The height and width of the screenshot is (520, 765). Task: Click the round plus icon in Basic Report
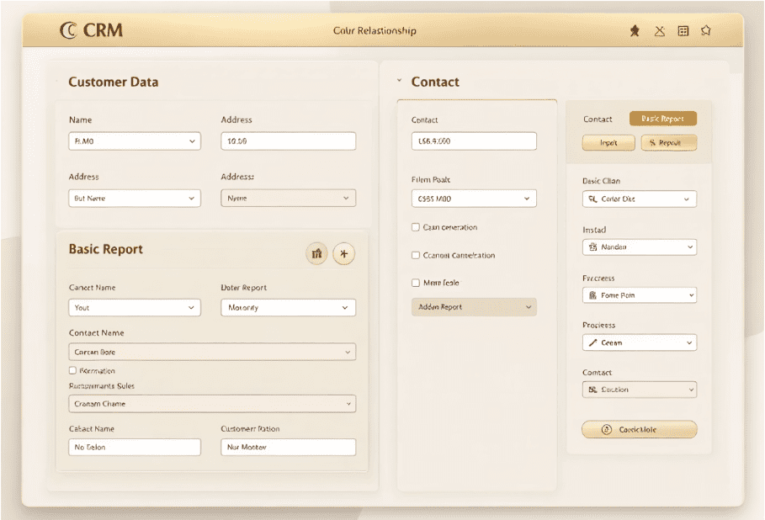click(343, 253)
